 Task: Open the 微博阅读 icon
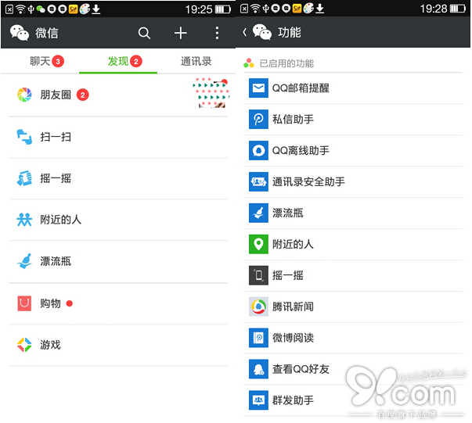[258, 338]
